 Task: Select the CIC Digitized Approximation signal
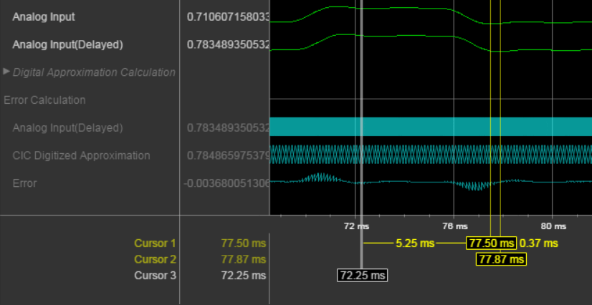(x=81, y=155)
